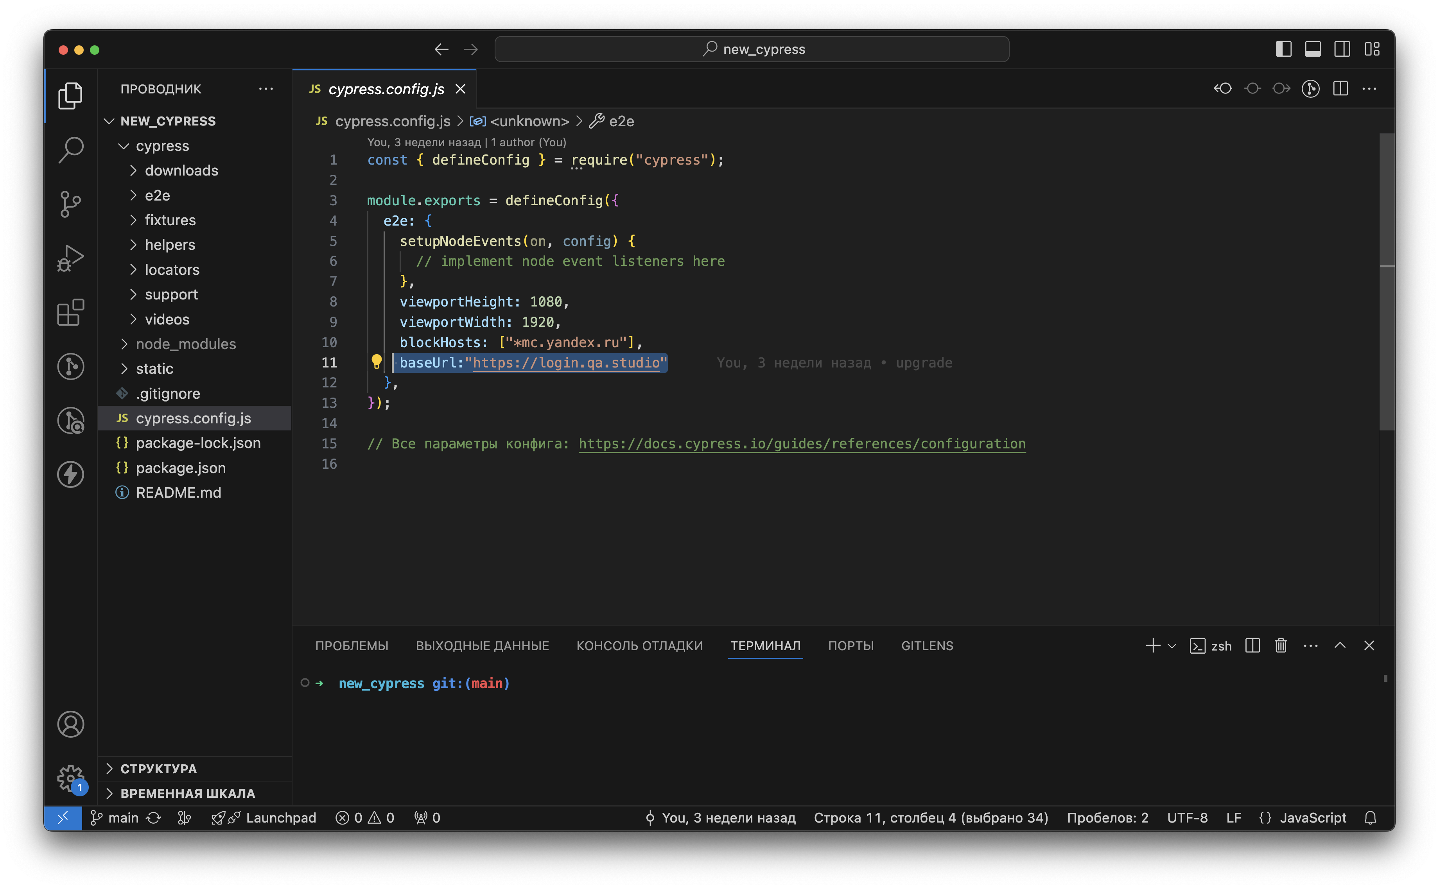Click the new_cypress command center search field

pos(752,49)
